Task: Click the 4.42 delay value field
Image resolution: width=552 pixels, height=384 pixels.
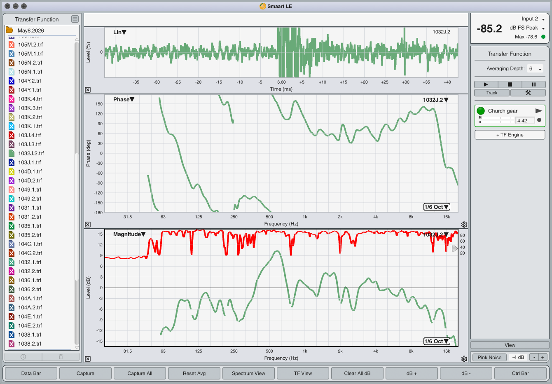Action: 525,120
